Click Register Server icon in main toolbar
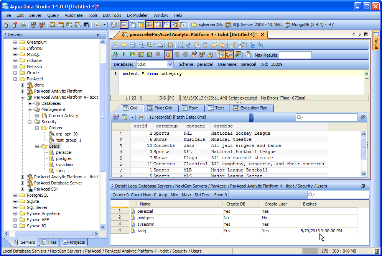382x256 pixels. pos(7,24)
